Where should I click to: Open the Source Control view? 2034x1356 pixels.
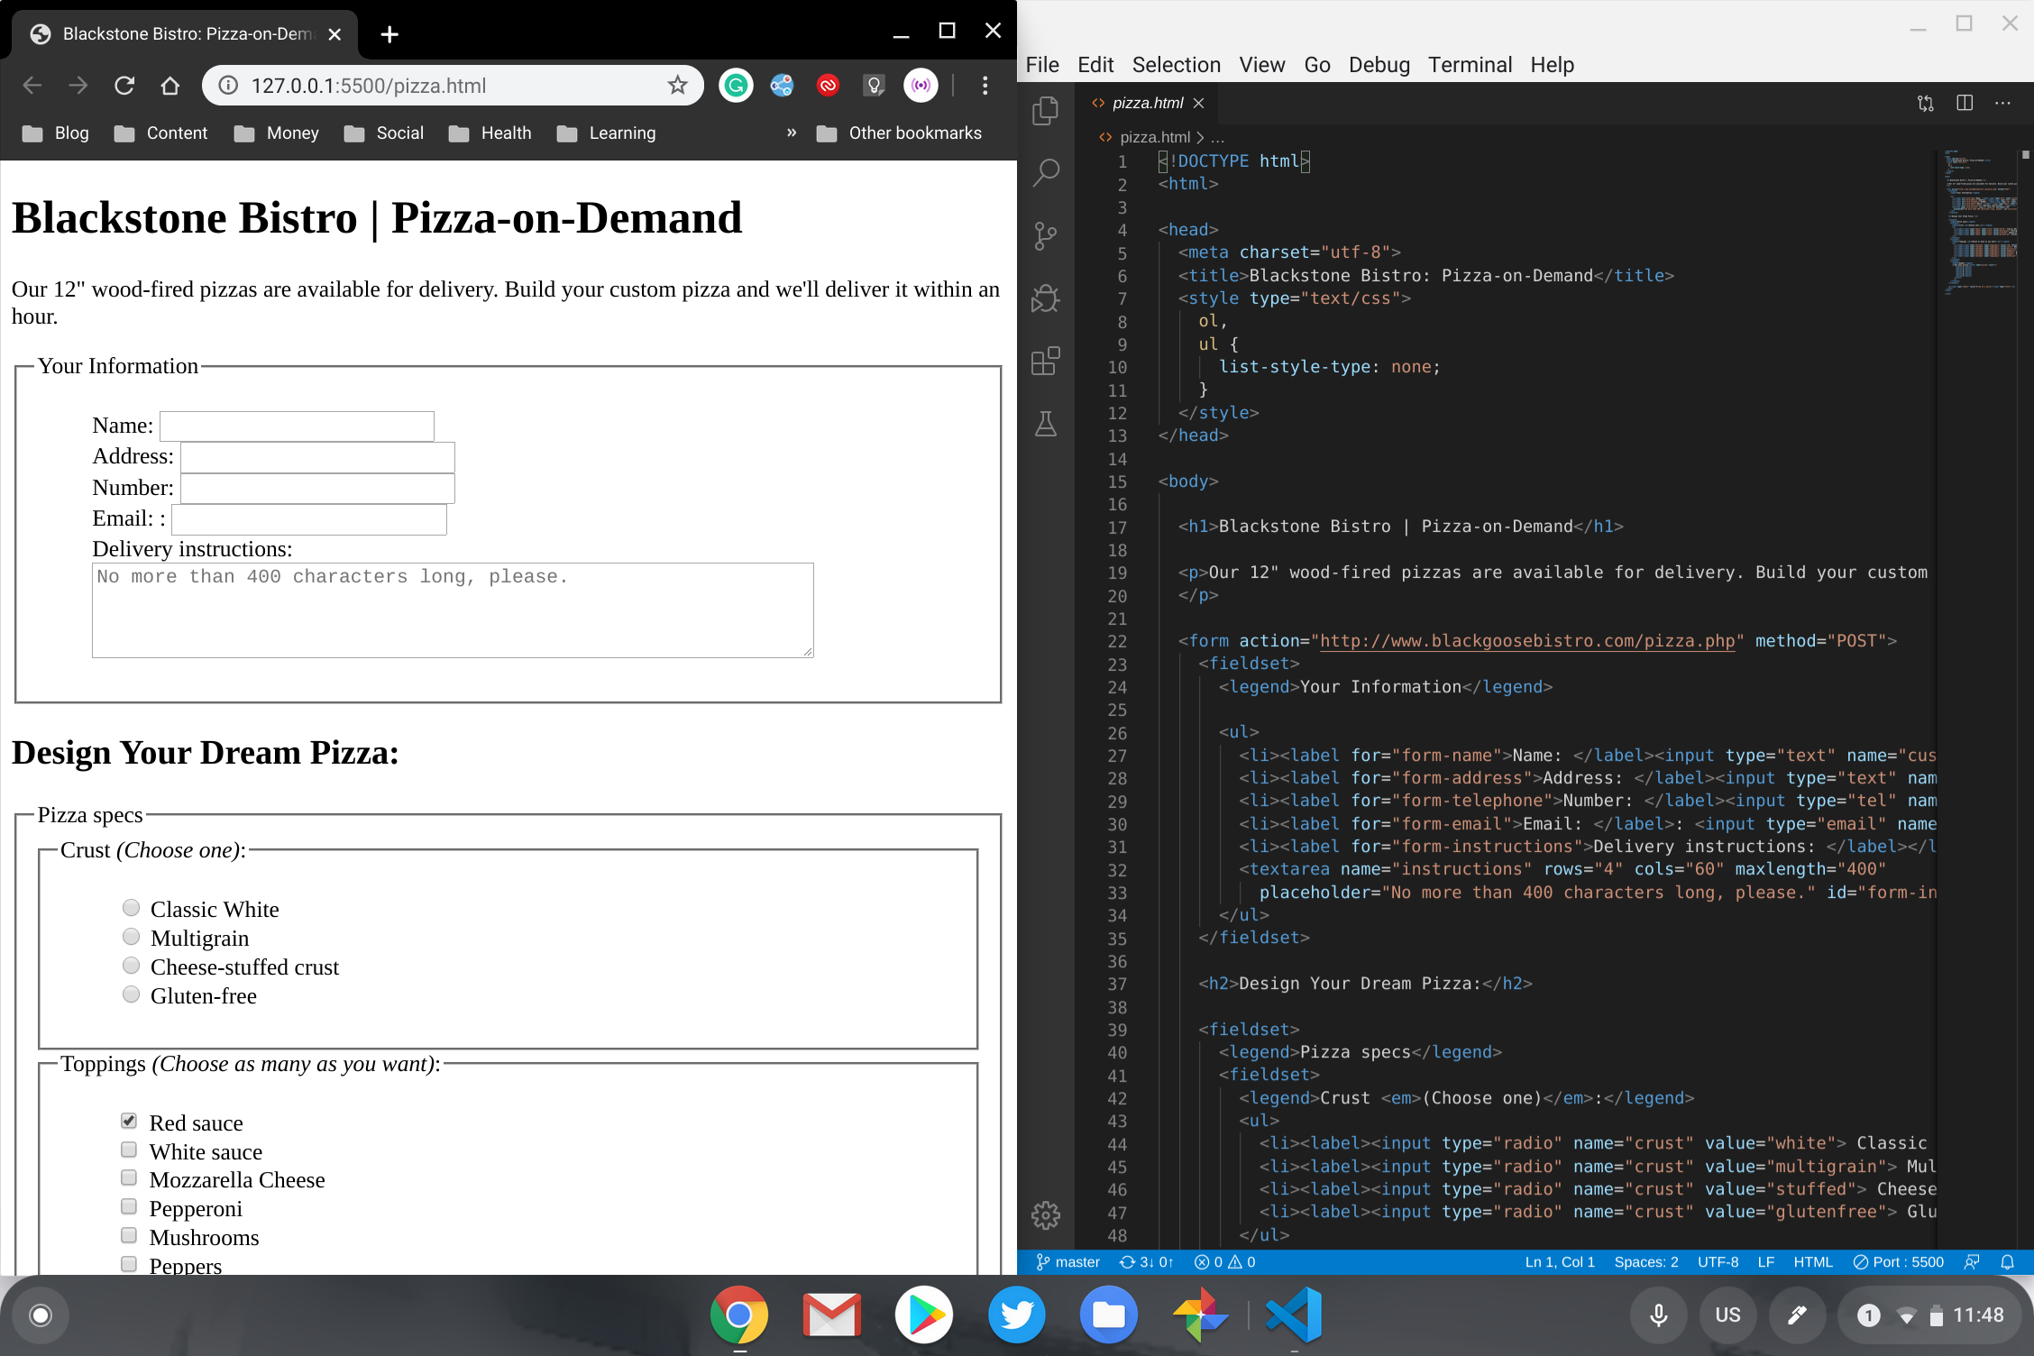point(1046,235)
